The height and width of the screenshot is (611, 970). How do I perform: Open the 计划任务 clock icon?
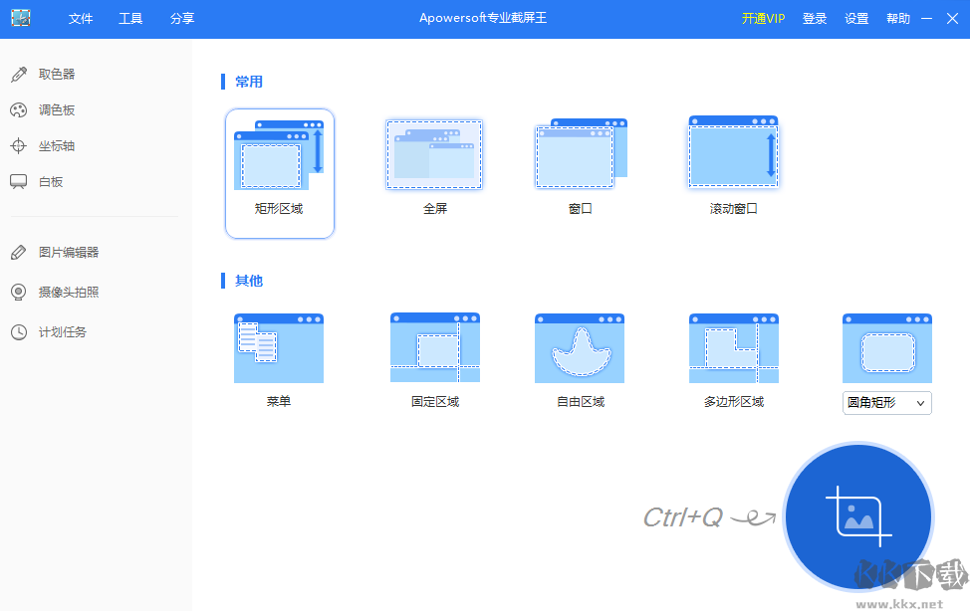point(19,332)
